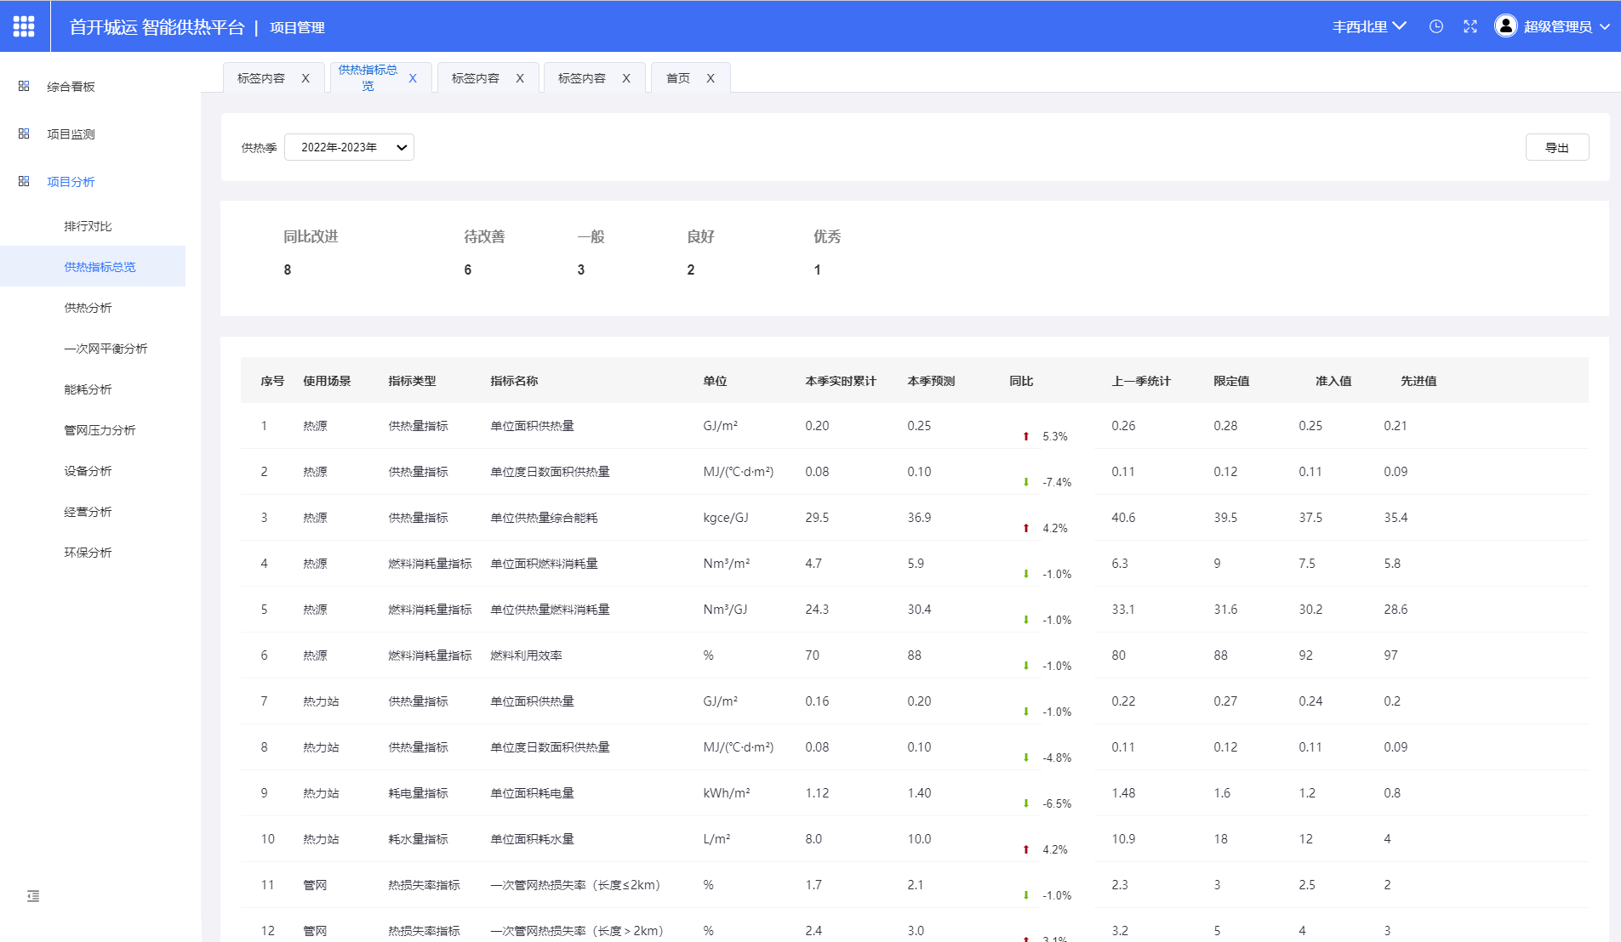The image size is (1621, 942).
Task: Click the 40.6 上一季统计 value
Action: (x=1123, y=518)
